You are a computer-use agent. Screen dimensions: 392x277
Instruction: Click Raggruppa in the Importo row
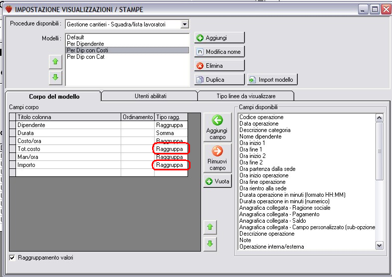click(171, 165)
